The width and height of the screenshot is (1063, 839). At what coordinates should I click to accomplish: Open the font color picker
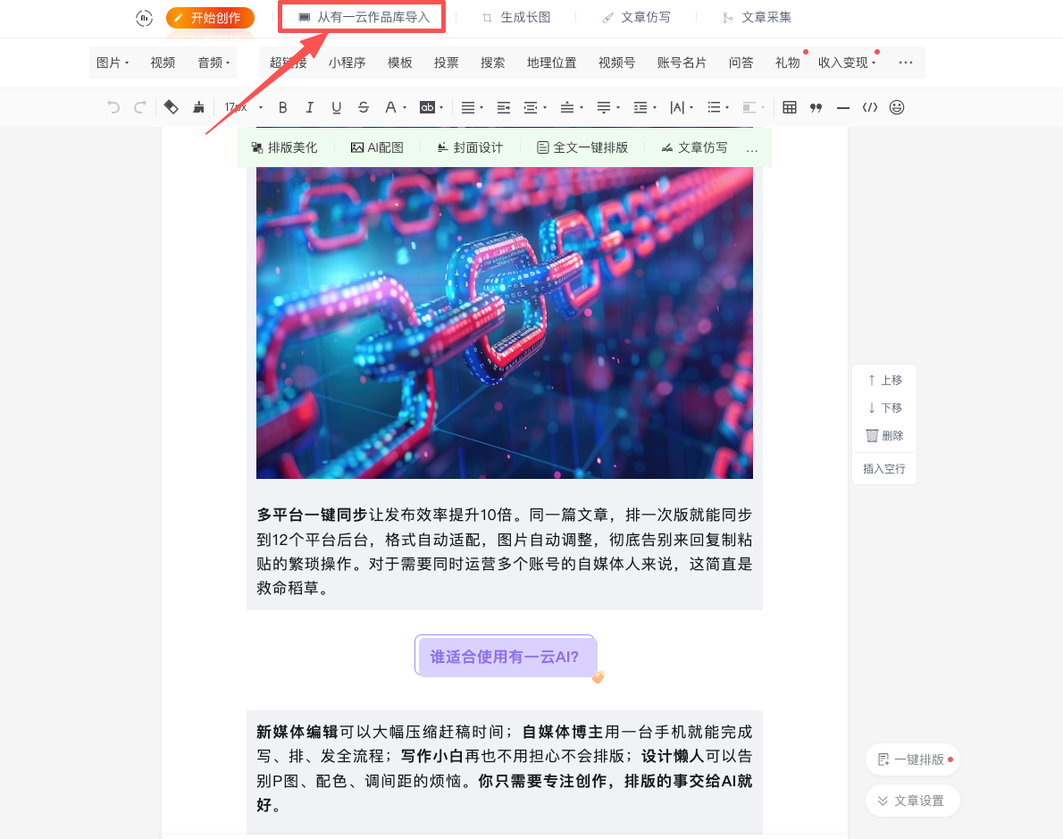tap(394, 107)
